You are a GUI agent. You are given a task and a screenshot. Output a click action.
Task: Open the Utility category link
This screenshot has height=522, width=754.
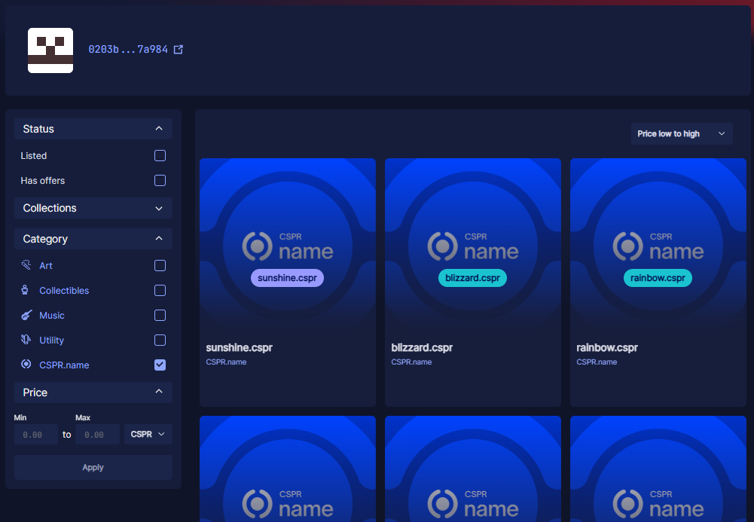coord(51,340)
